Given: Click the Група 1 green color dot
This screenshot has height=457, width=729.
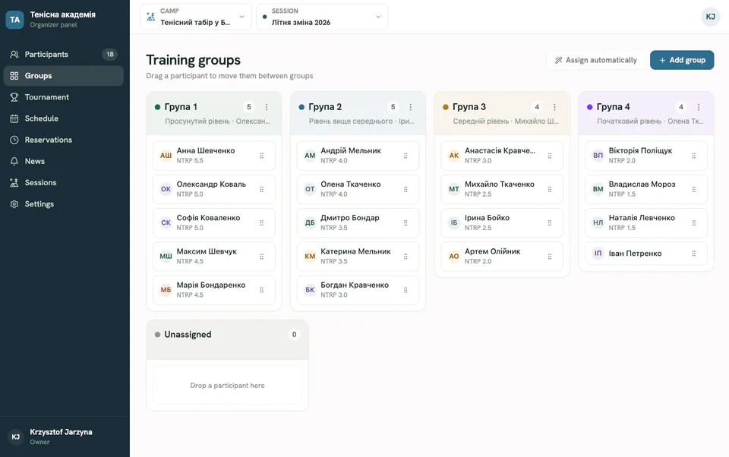Looking at the screenshot, I should pos(158,107).
